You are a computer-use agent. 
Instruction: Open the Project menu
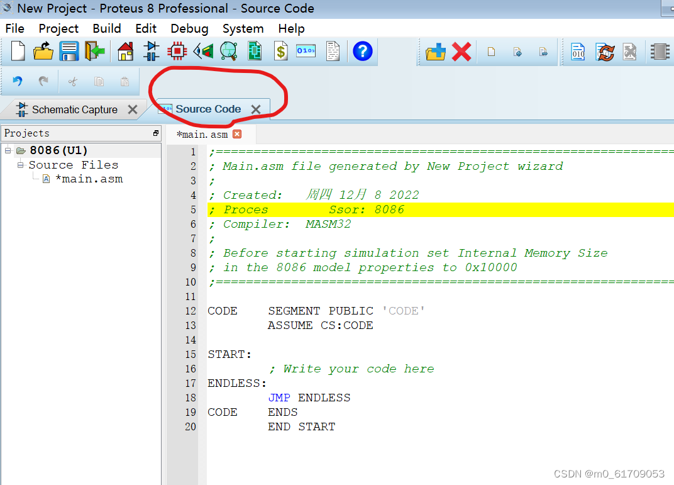click(58, 28)
